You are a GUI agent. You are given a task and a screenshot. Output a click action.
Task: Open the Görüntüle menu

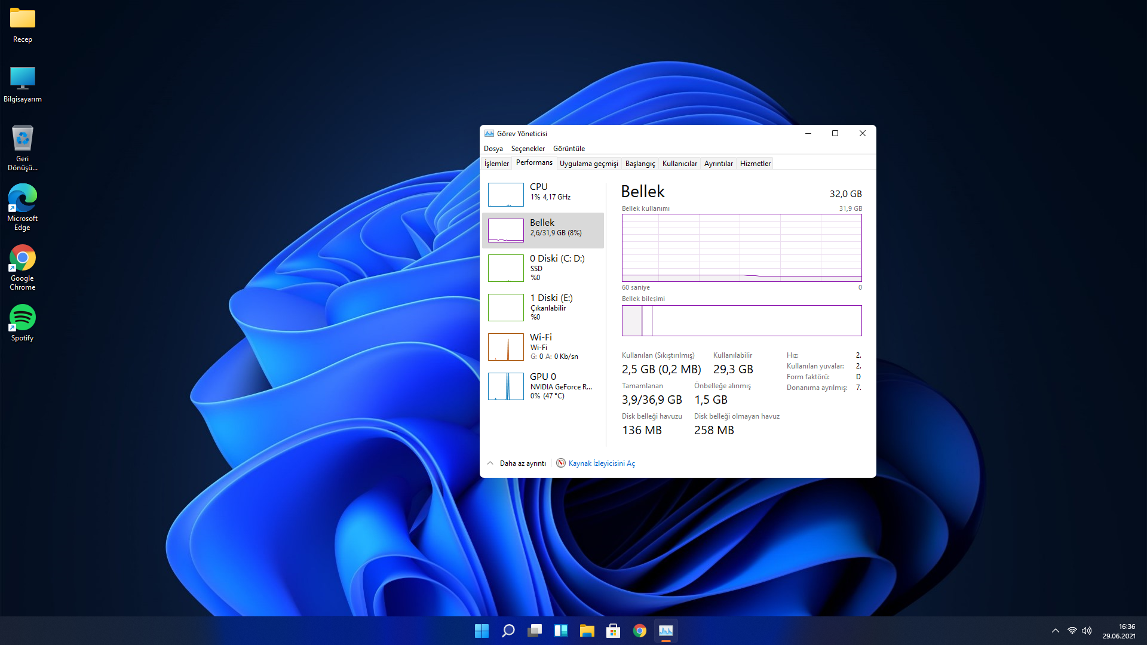[569, 149]
